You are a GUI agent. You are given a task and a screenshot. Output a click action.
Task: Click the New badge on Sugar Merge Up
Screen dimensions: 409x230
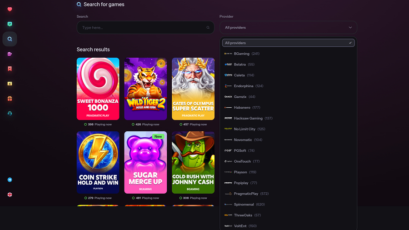point(158,136)
